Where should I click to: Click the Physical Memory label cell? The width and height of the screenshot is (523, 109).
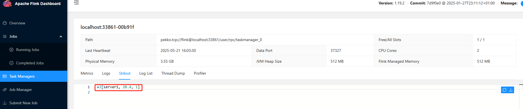click(118, 61)
